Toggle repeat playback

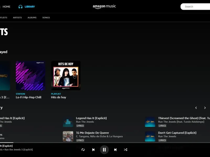[x=83, y=150]
